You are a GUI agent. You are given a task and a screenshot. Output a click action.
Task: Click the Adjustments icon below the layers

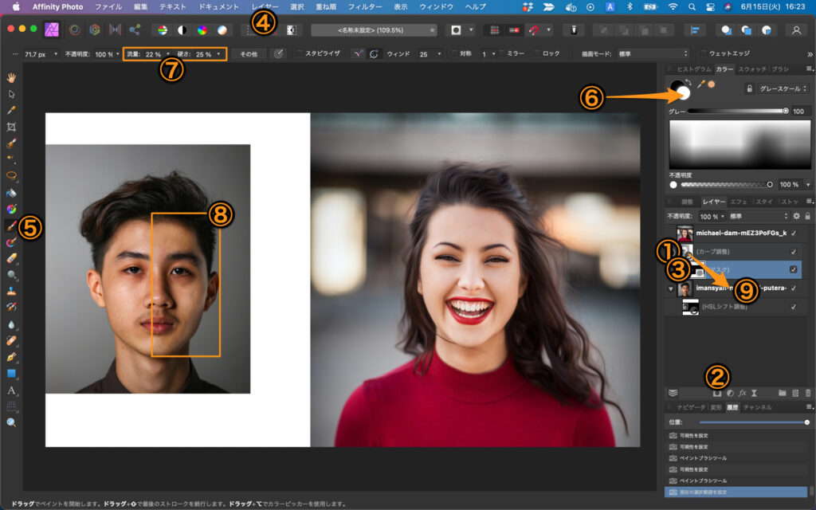click(x=730, y=393)
